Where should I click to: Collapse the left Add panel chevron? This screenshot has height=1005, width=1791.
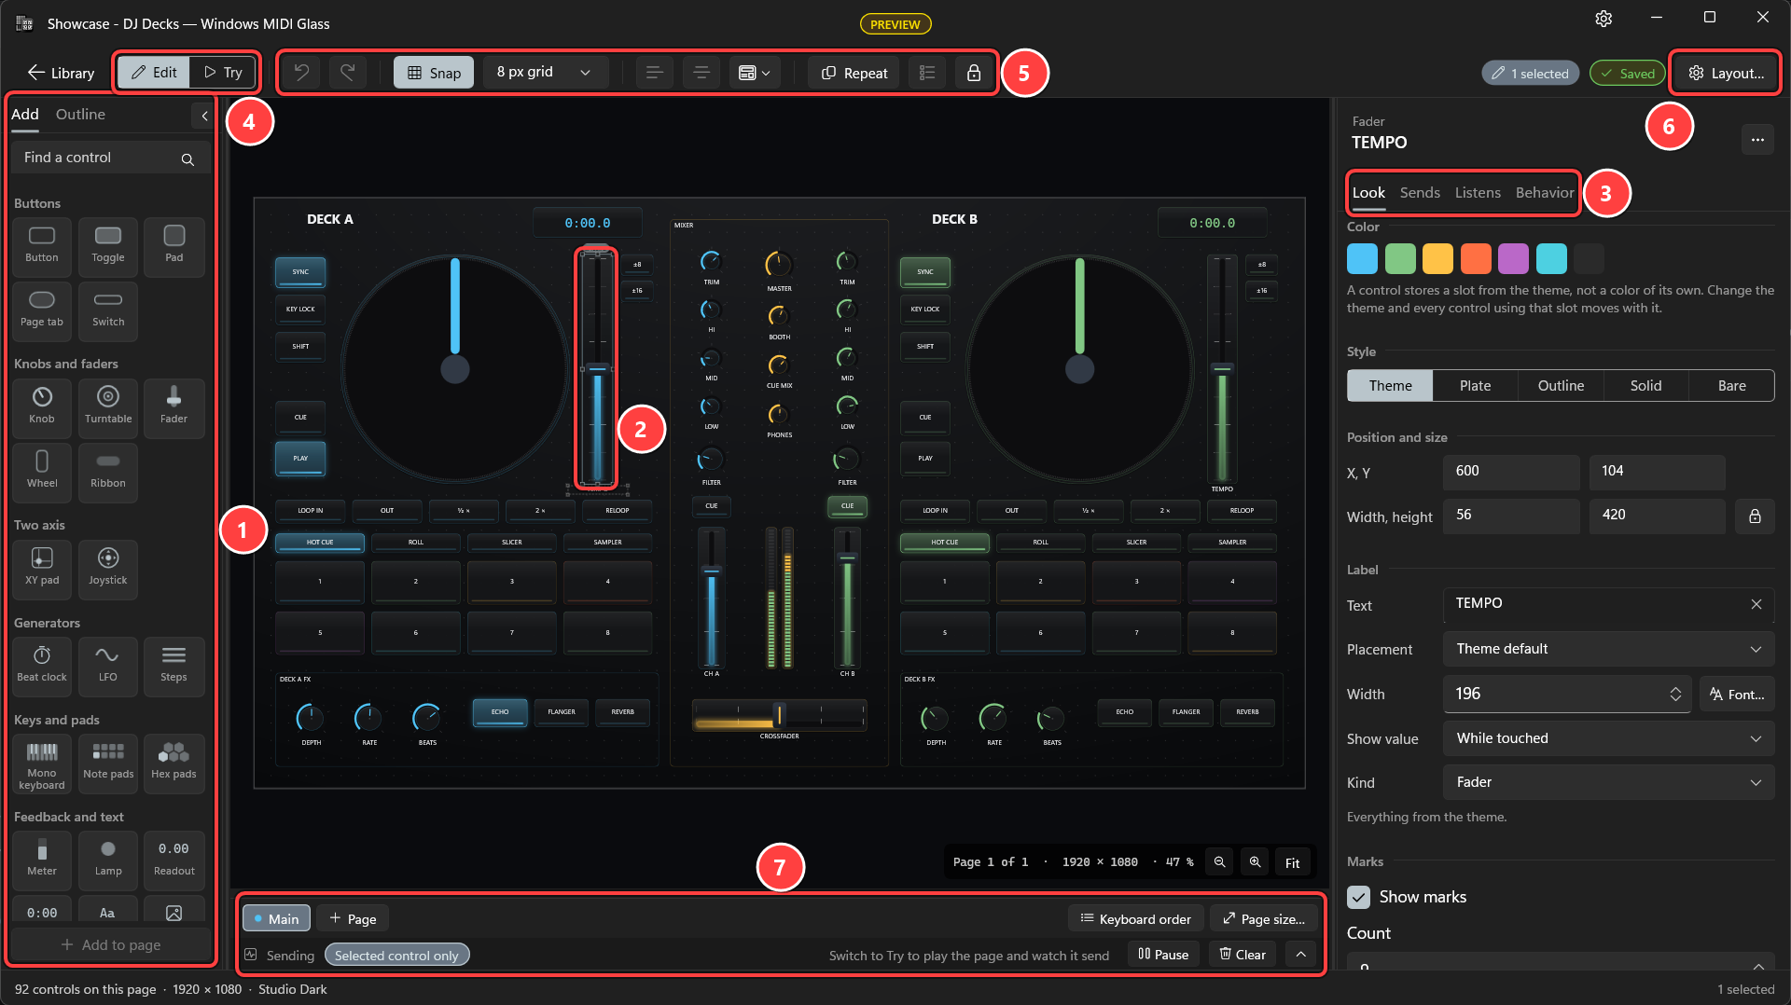coord(204,116)
